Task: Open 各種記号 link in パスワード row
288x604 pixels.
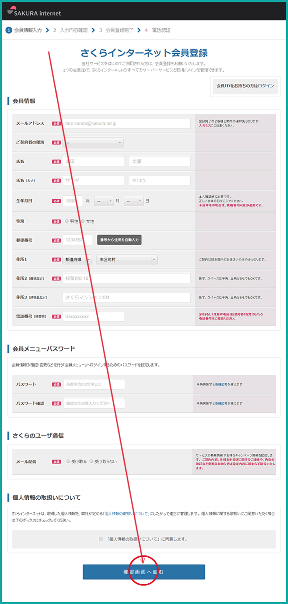Action: 221,385
